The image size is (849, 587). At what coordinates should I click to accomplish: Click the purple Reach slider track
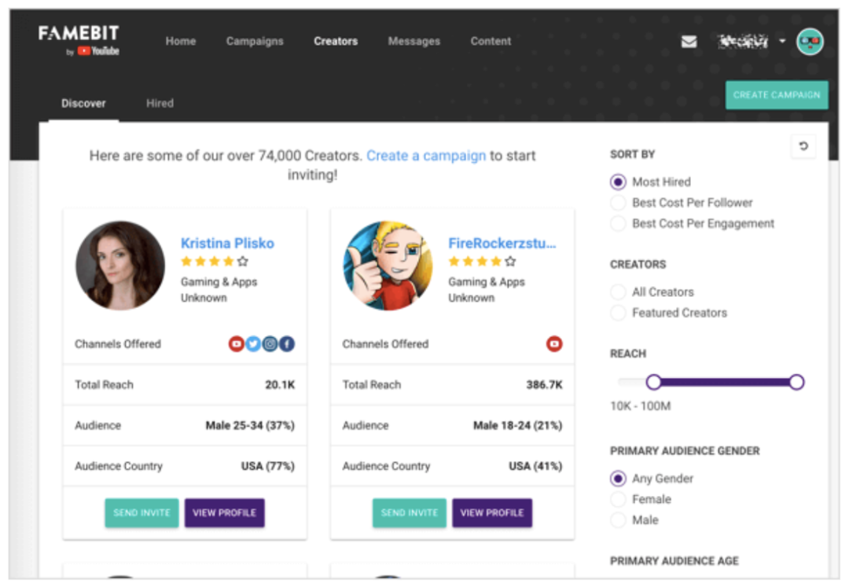tap(725, 383)
